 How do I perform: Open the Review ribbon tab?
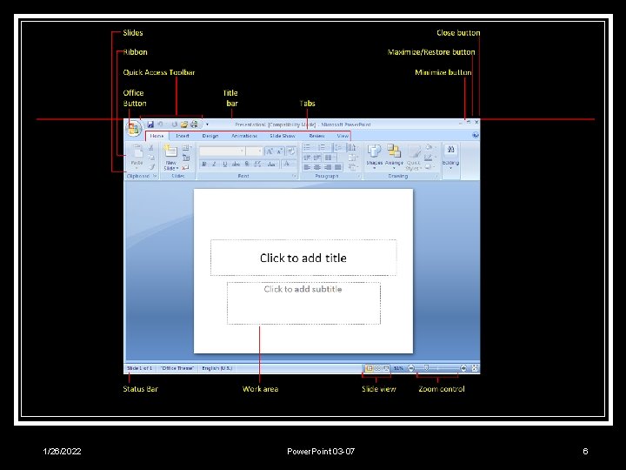[x=316, y=136]
